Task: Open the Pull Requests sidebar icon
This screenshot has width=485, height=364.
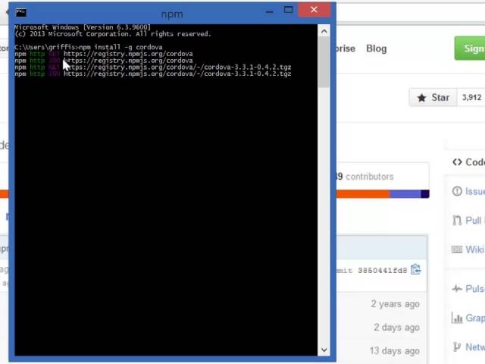Action: [x=457, y=221]
